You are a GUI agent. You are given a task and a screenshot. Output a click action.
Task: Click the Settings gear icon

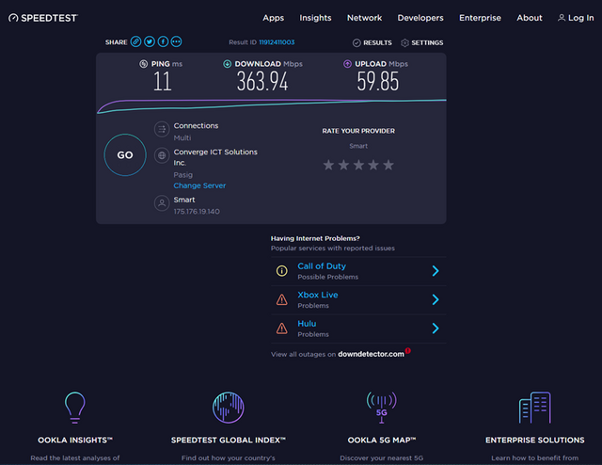(x=404, y=42)
